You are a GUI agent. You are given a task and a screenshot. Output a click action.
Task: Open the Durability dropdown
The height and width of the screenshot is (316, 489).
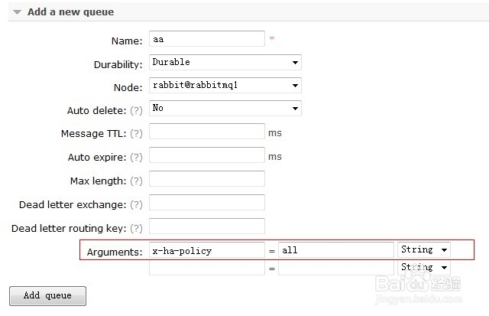pos(225,63)
